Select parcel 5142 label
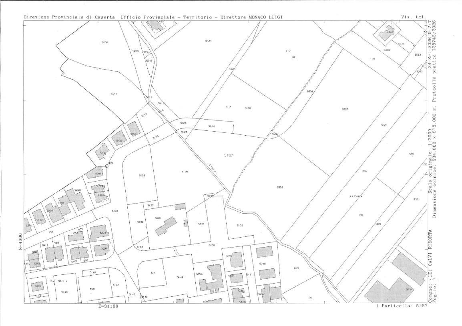 [x=180, y=278]
